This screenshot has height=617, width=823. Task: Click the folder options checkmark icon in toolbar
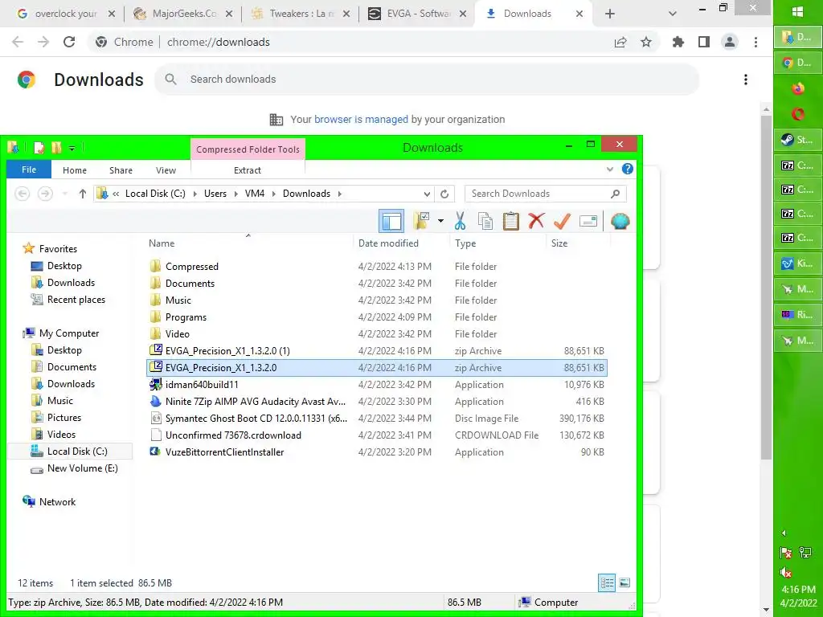(x=422, y=221)
